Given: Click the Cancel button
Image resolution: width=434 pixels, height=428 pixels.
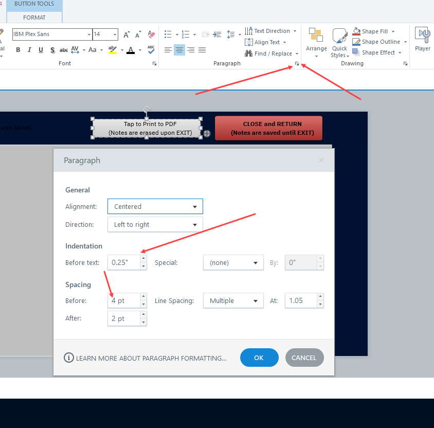Looking at the screenshot, I should coord(304,358).
